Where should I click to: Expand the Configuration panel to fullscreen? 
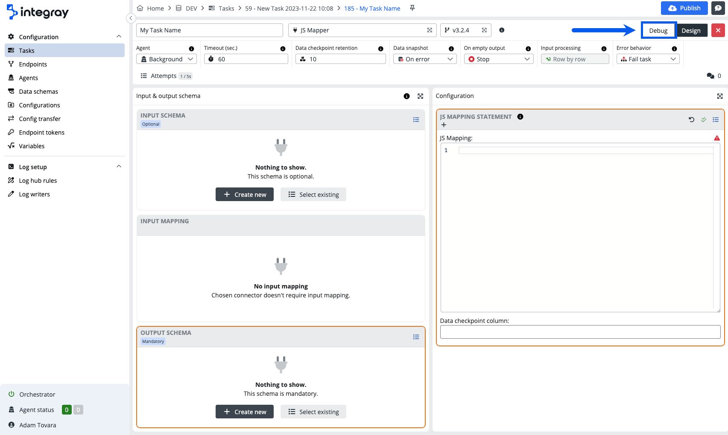(x=719, y=96)
